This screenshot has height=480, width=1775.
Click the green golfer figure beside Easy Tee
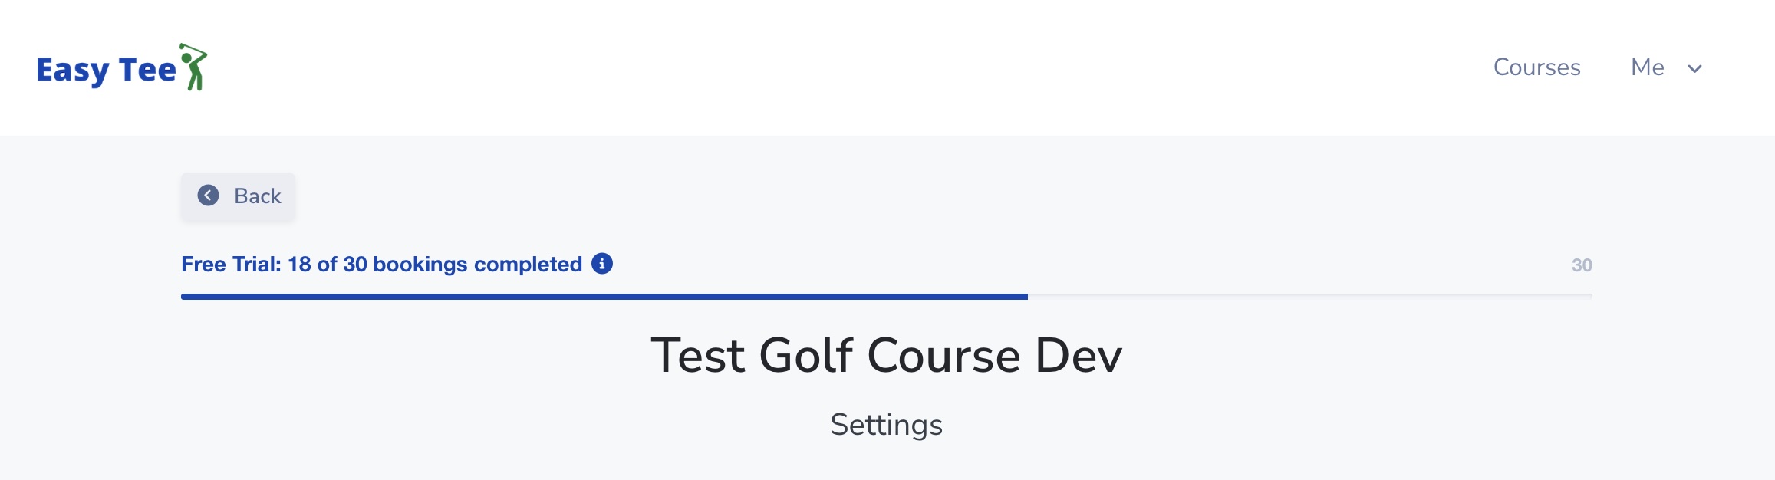194,67
